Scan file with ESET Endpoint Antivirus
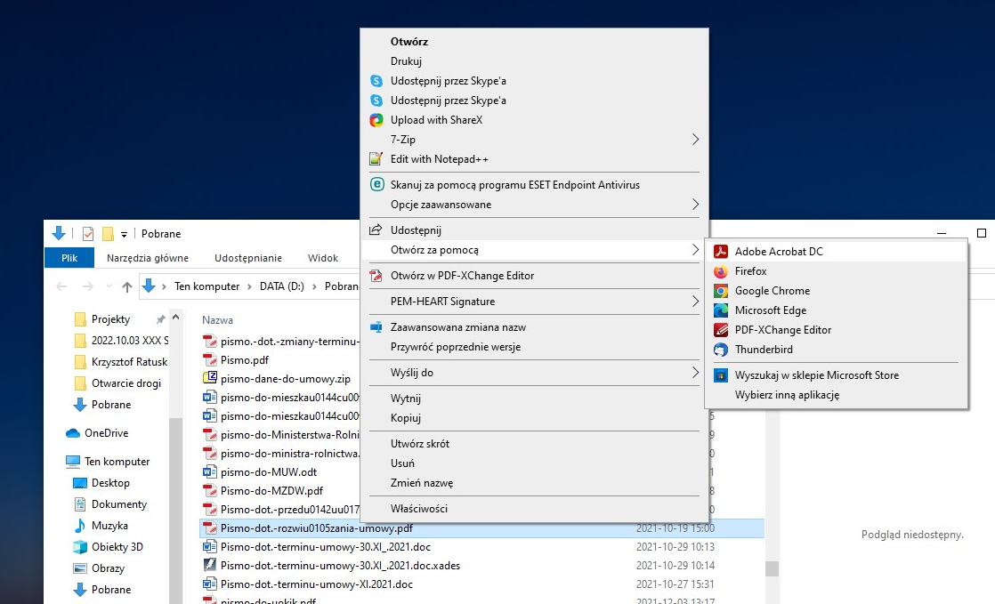Image resolution: width=995 pixels, height=604 pixels. pos(514,185)
